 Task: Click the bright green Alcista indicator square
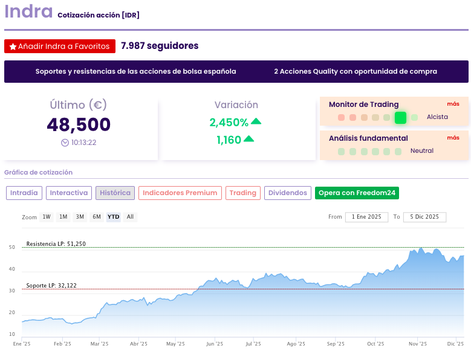pos(400,118)
